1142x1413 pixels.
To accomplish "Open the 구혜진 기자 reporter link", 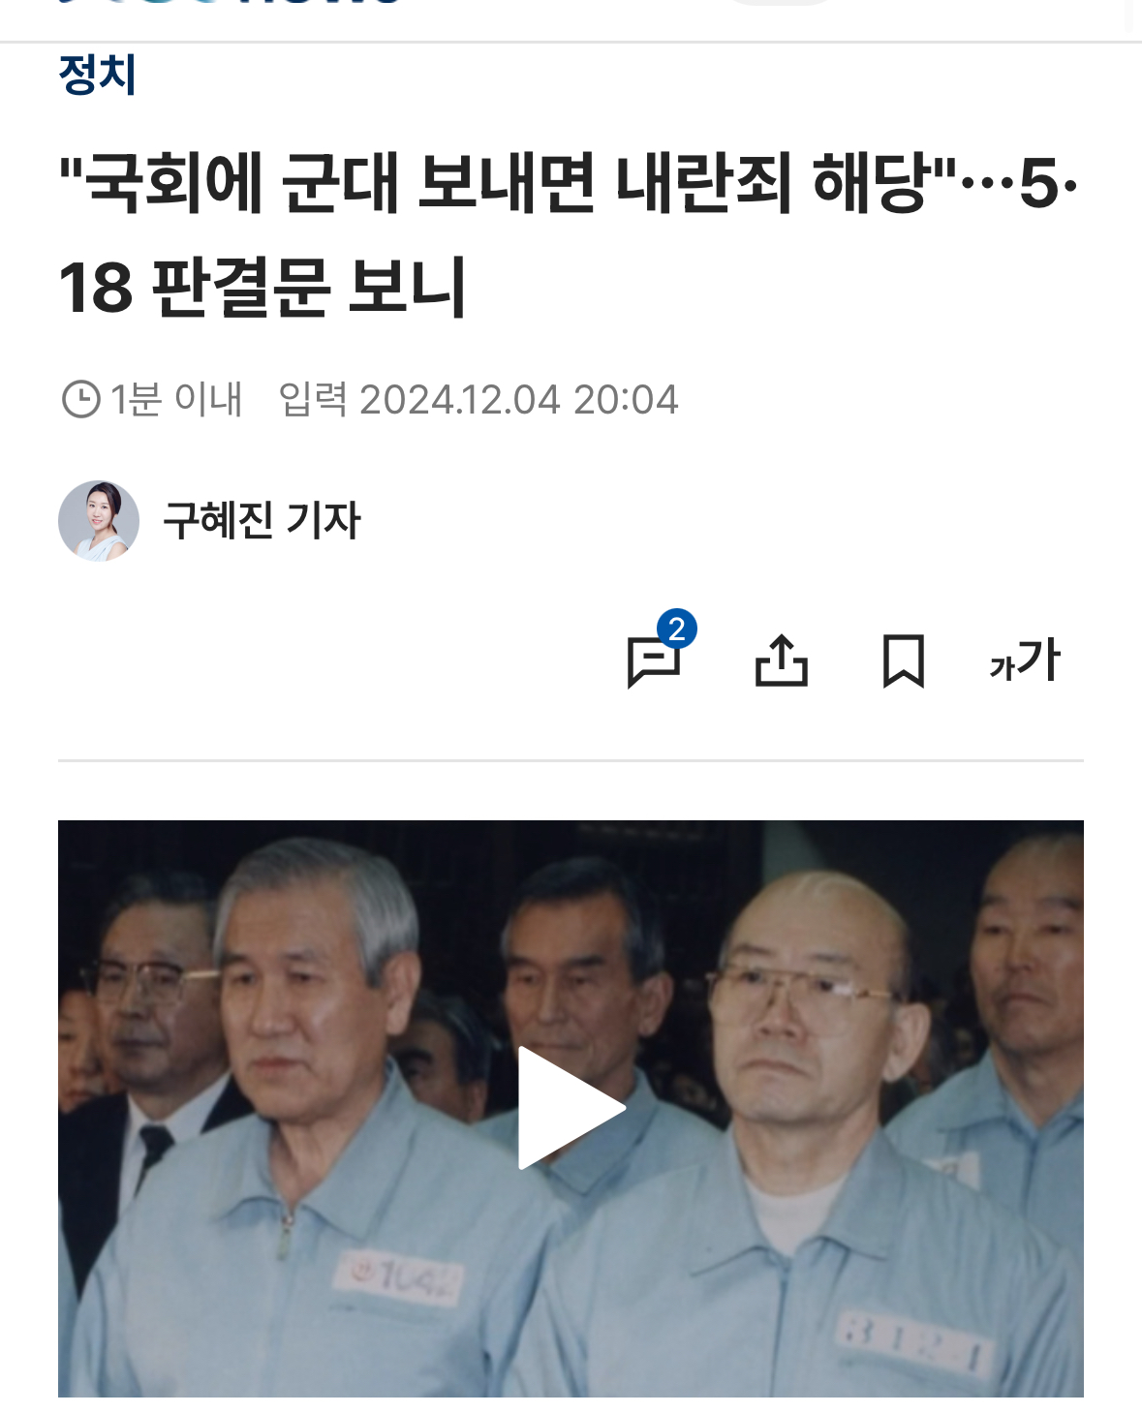I will click(x=262, y=520).
